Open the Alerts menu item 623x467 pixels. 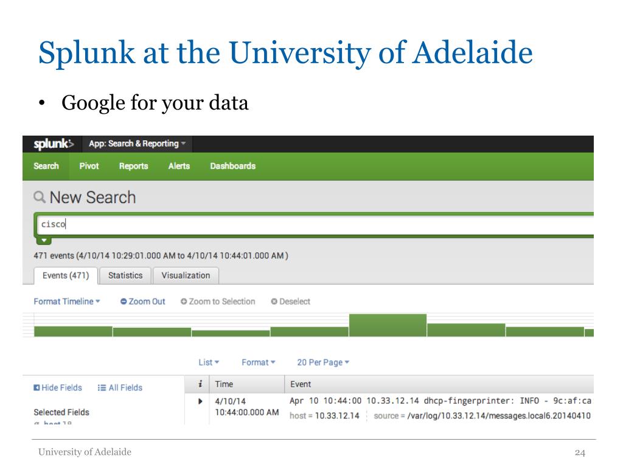[179, 166]
